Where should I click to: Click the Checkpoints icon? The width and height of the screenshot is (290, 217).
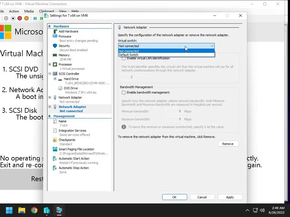coord(55,140)
